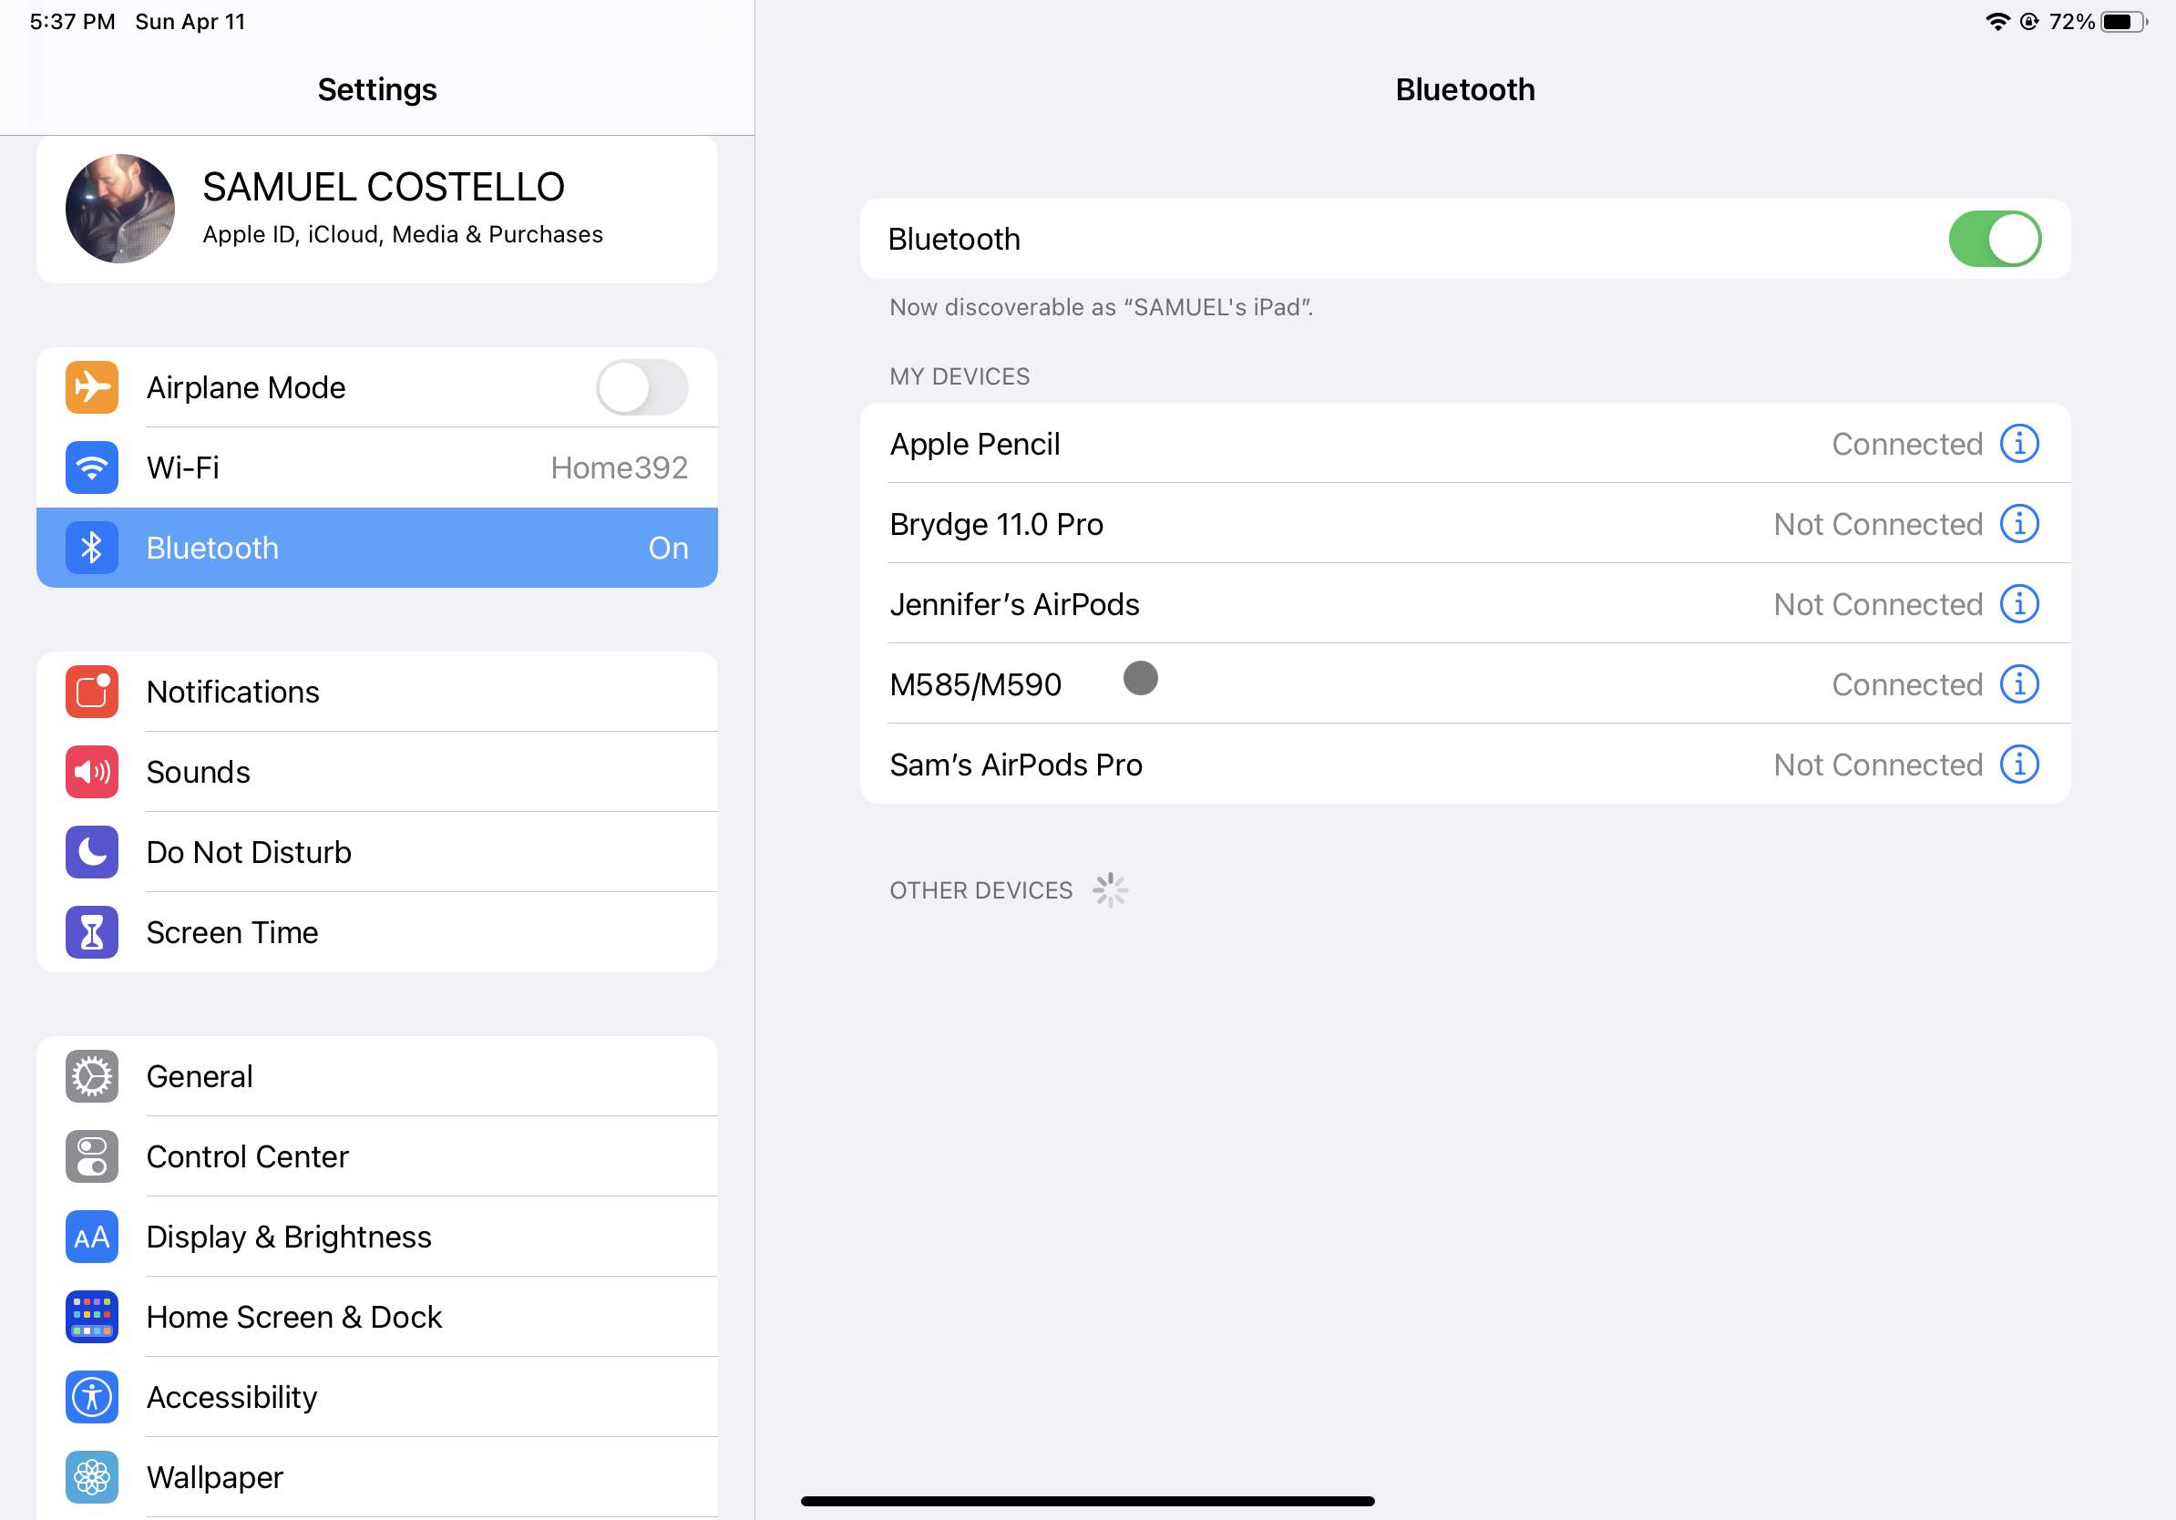2176x1520 pixels.
Task: Open Display & Brightness settings
Action: tap(377, 1237)
